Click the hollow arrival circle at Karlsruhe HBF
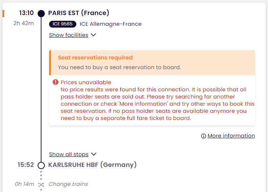Screen dimensions: 268x192 (x=41, y=165)
